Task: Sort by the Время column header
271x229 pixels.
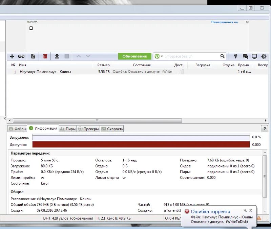Action: [244, 65]
